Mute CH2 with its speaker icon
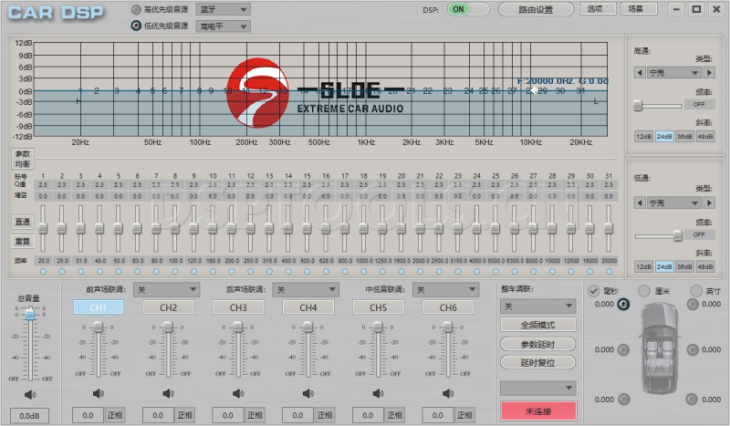The width and height of the screenshot is (730, 426). [168, 393]
